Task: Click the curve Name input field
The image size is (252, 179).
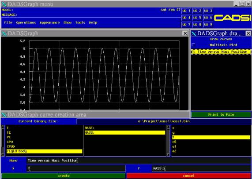Action: pyautogui.click(x=139, y=161)
